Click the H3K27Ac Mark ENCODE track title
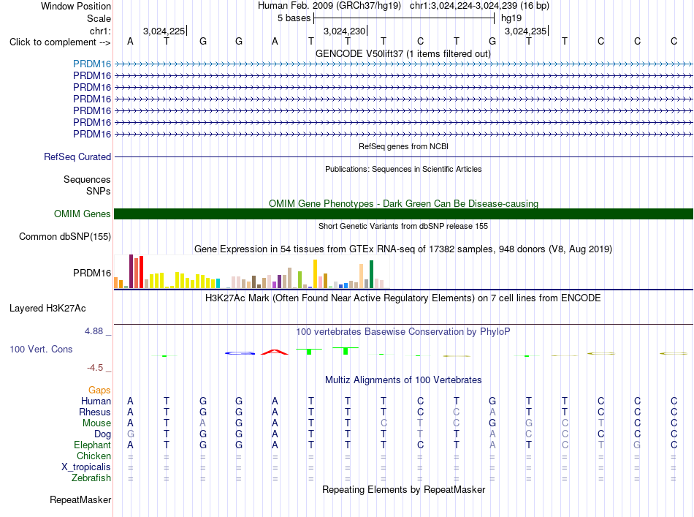 click(x=403, y=298)
